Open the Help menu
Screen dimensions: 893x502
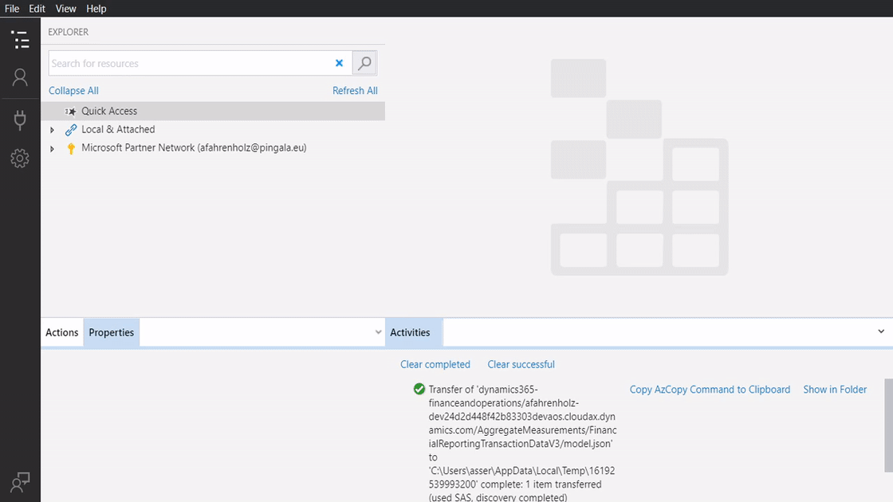point(96,9)
